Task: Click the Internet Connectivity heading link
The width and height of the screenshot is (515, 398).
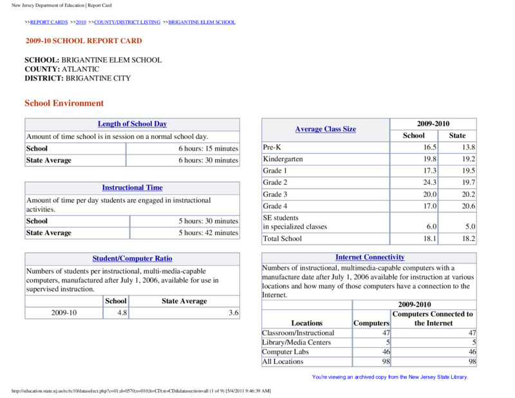Action: (x=370, y=258)
